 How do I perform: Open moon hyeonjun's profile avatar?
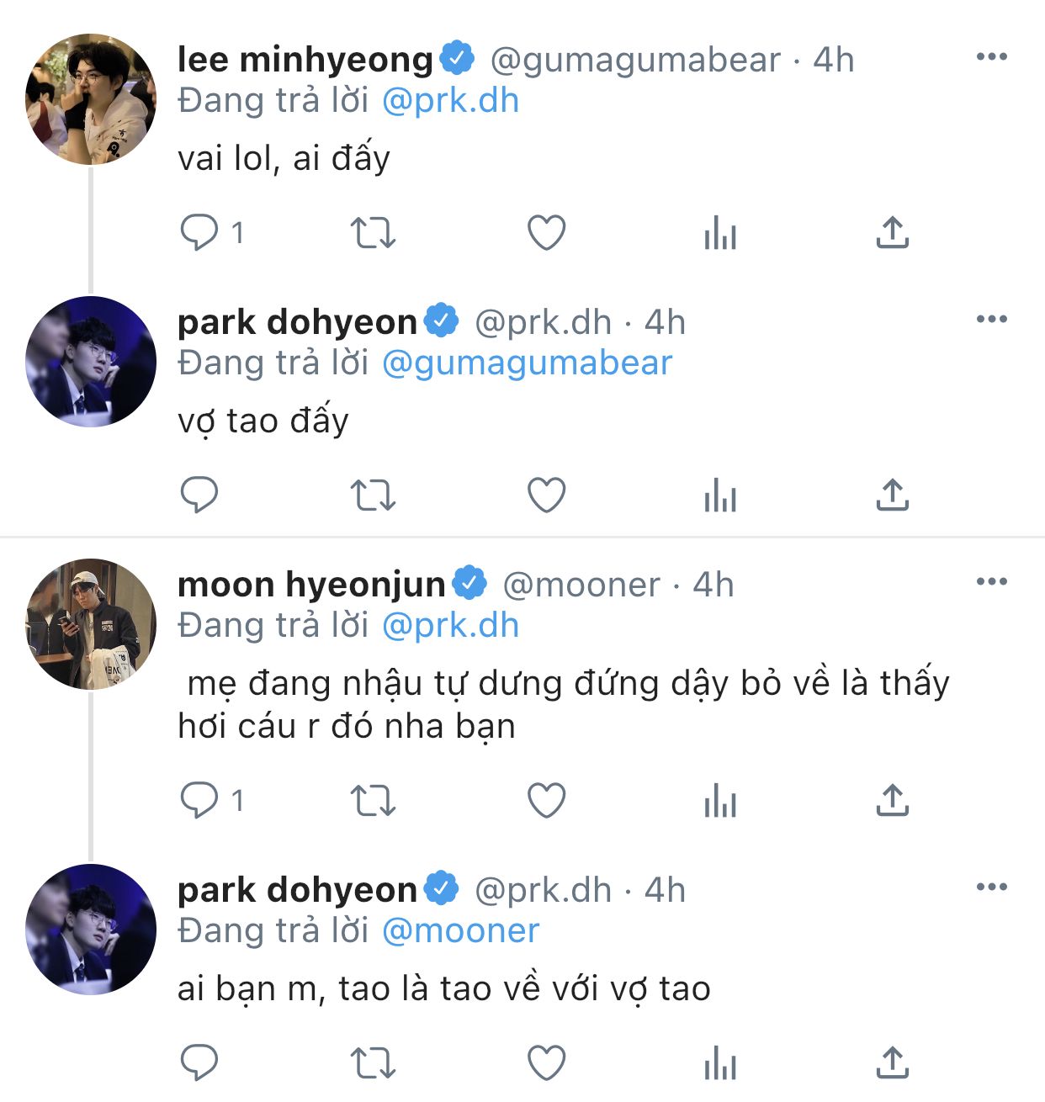coord(91,624)
